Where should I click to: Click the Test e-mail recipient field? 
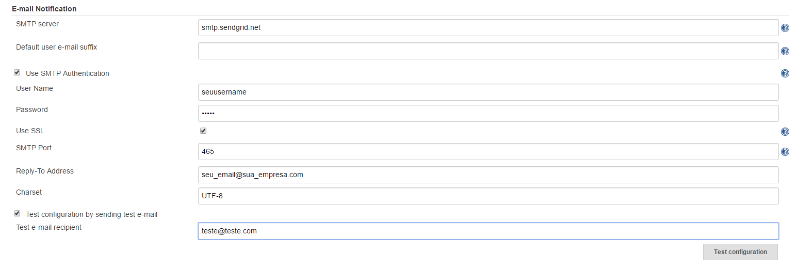487,231
